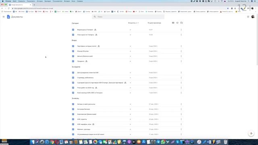Open the Окно menu in menu bar
258x145 pixels.
point(73,1)
